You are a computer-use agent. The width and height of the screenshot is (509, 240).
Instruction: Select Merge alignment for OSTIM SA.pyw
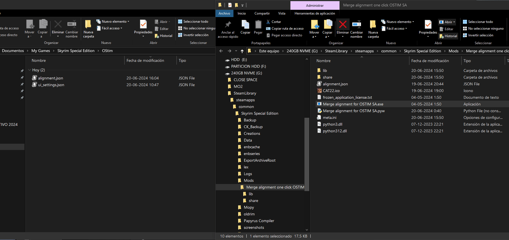coord(354,111)
